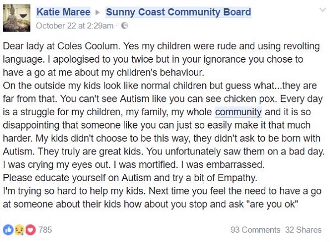The height and width of the screenshot is (242, 333).
Task: Click the red heart Love reaction icon
Action: 31,230
